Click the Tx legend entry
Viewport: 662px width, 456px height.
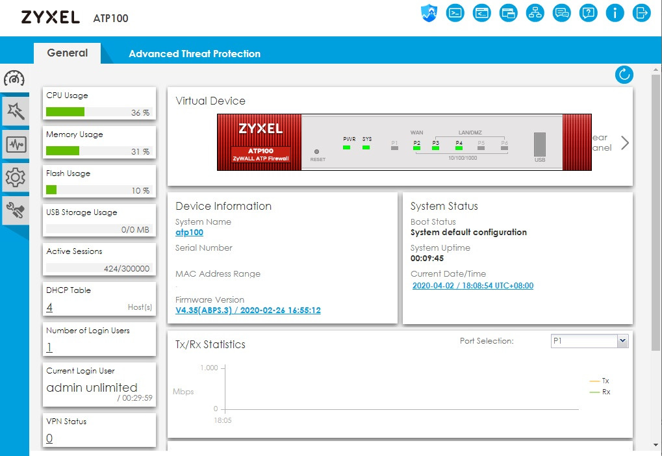pos(600,381)
